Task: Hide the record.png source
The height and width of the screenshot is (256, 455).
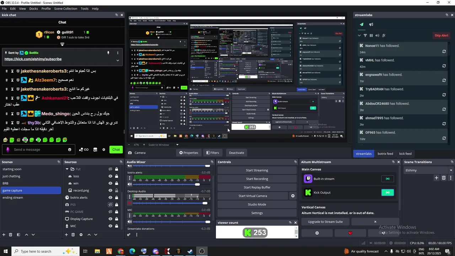Action: click(x=111, y=191)
